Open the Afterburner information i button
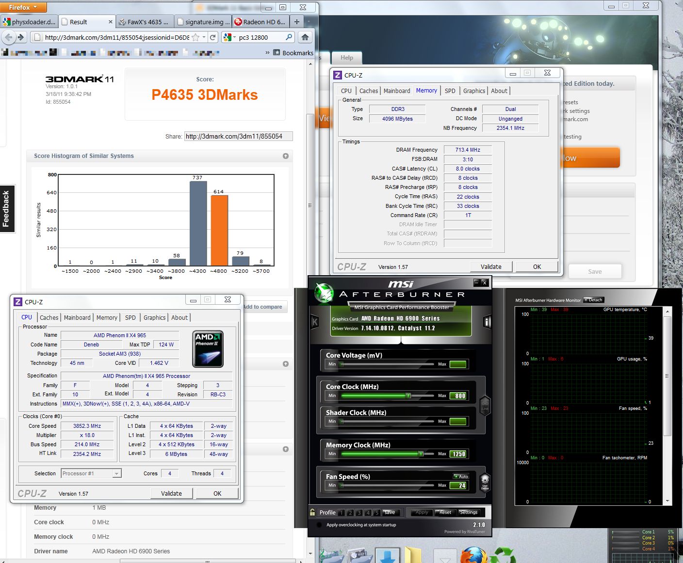Viewport: 683px width, 563px height. click(487, 322)
